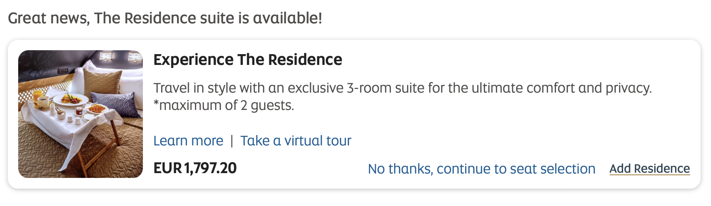Viewport: 711px width, 206px height.
Task: Click the Great news availability heading
Action: (x=165, y=18)
